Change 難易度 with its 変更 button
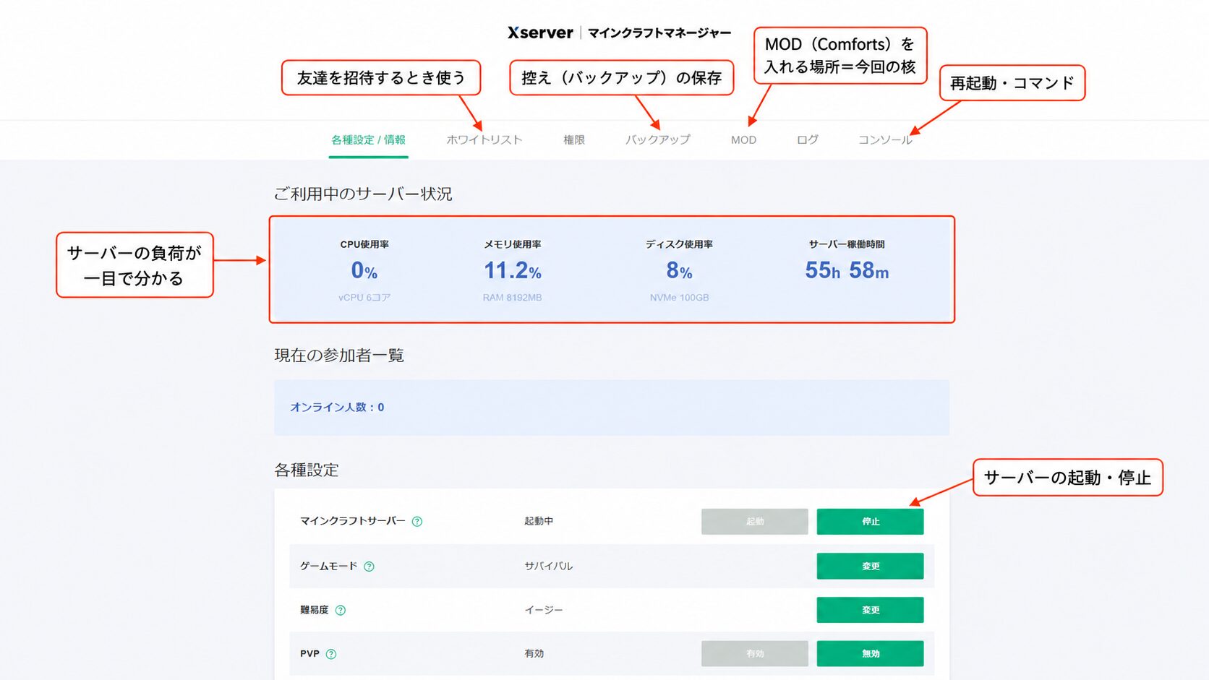This screenshot has width=1209, height=680. click(x=870, y=610)
